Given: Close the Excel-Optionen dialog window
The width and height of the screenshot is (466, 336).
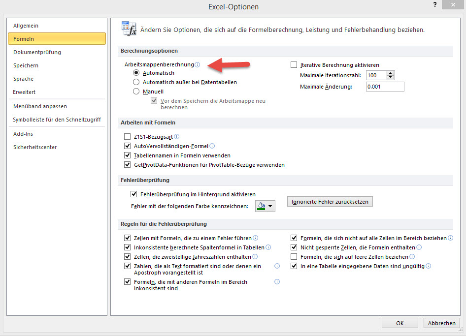Looking at the screenshot, I should [x=453, y=5].
